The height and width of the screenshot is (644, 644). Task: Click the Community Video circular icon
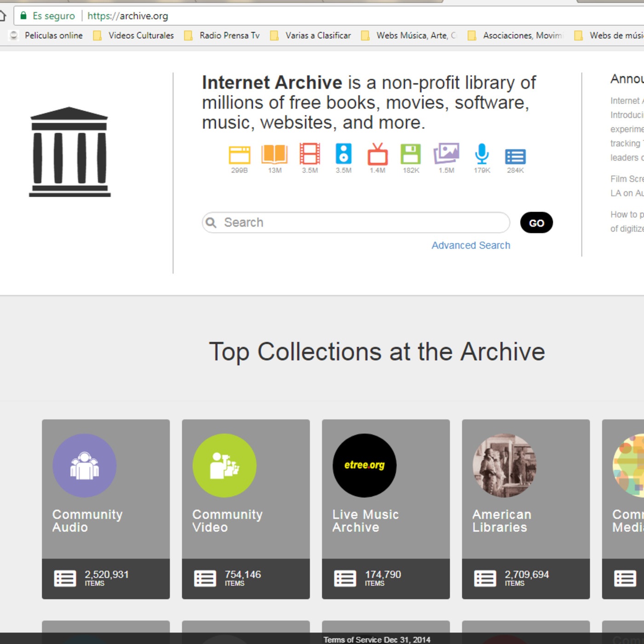tap(224, 466)
